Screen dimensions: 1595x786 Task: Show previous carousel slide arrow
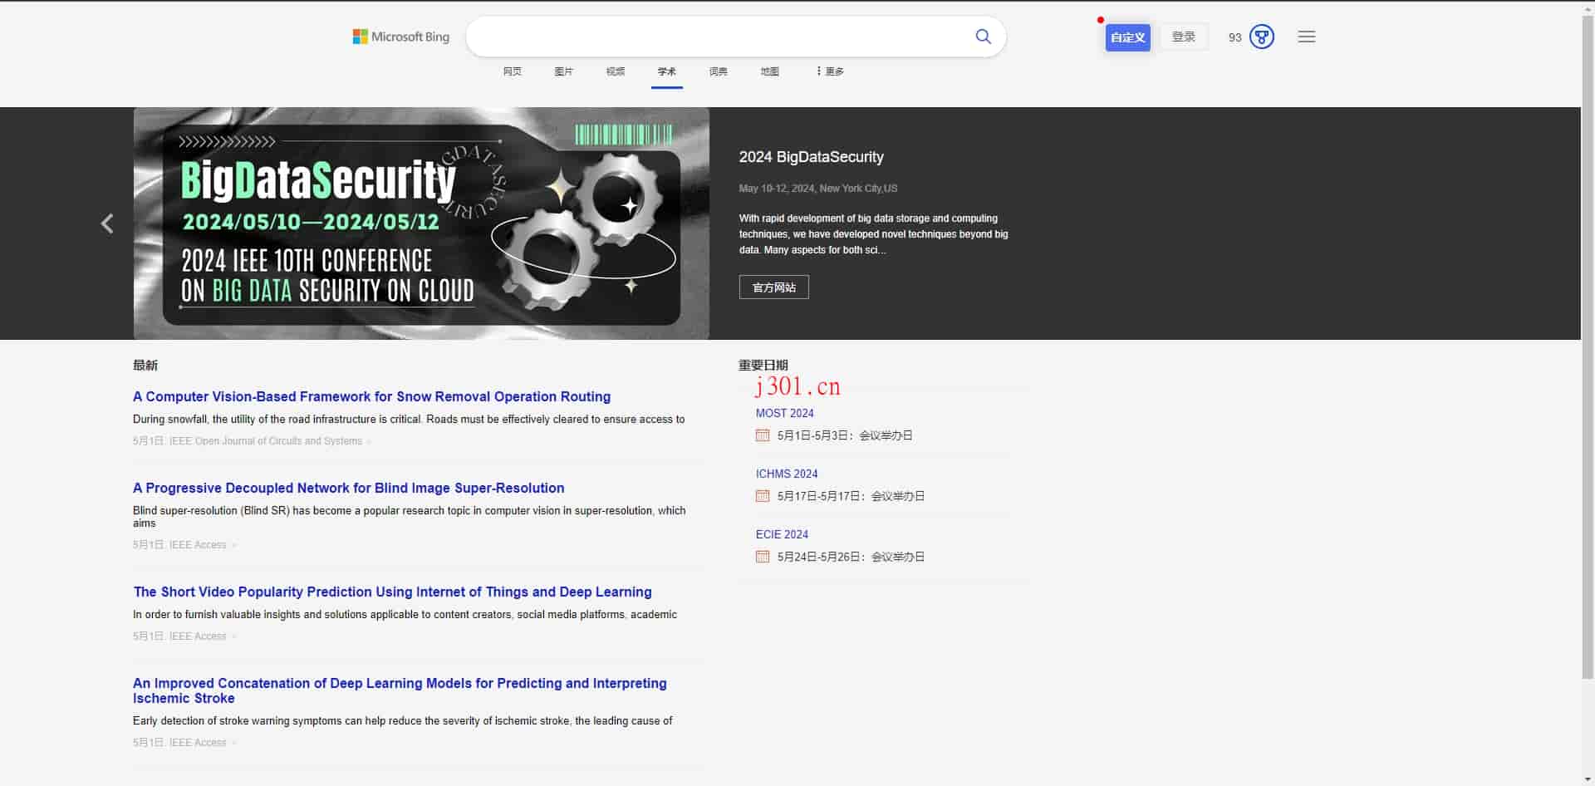pos(107,224)
